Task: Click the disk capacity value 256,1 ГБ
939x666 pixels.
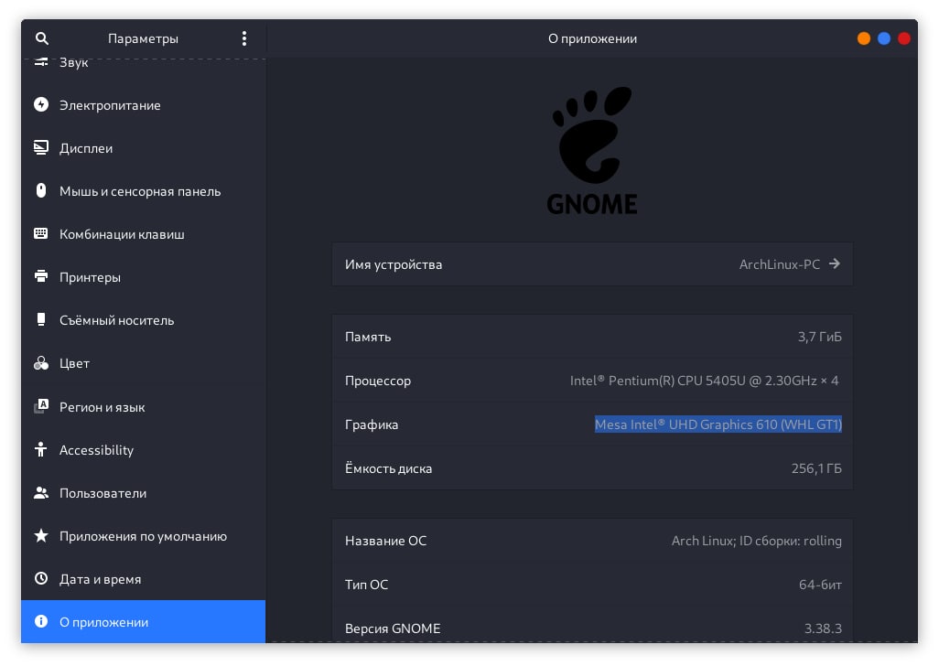Action: pyautogui.click(x=816, y=467)
